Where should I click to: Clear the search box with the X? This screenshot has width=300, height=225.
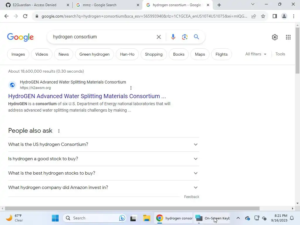click(158, 37)
